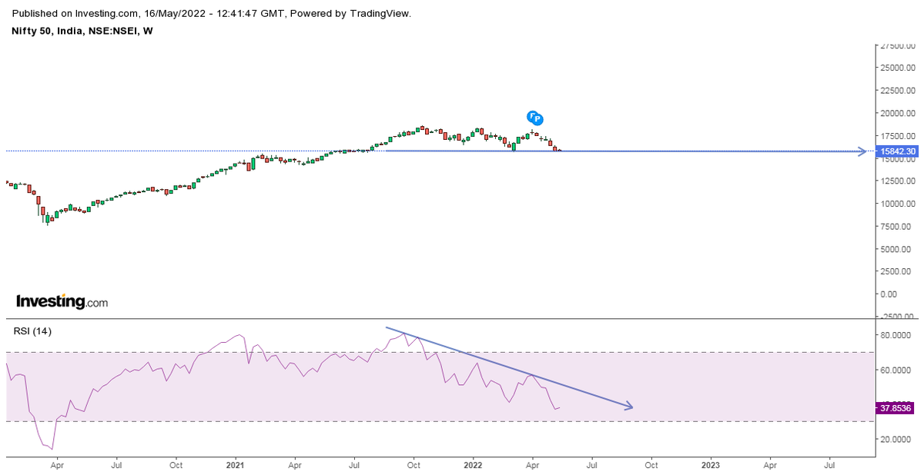Click the 22500.00 price axis label
Image resolution: width=924 pixels, height=475 pixels.
click(x=899, y=91)
